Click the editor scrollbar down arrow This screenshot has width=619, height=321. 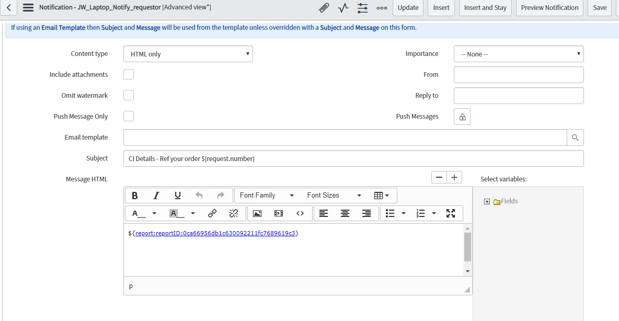click(x=468, y=271)
